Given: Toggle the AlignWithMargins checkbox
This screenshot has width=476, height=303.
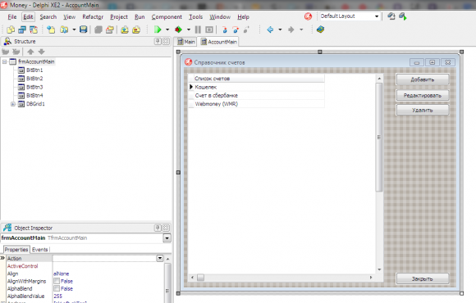Looking at the screenshot, I should coord(57,281).
